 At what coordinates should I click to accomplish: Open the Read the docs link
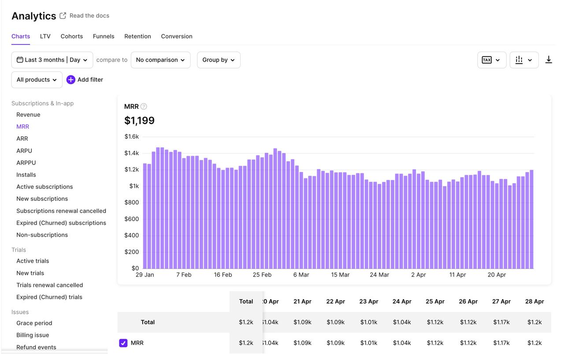coord(89,15)
